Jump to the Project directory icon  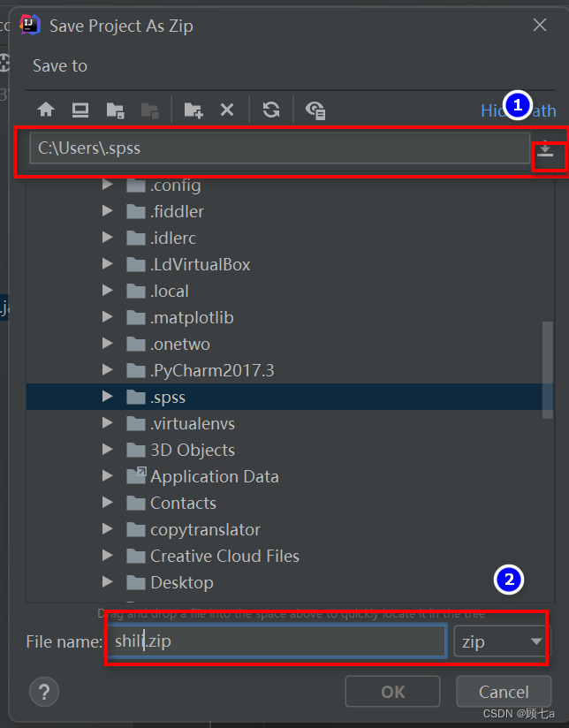[x=115, y=110]
